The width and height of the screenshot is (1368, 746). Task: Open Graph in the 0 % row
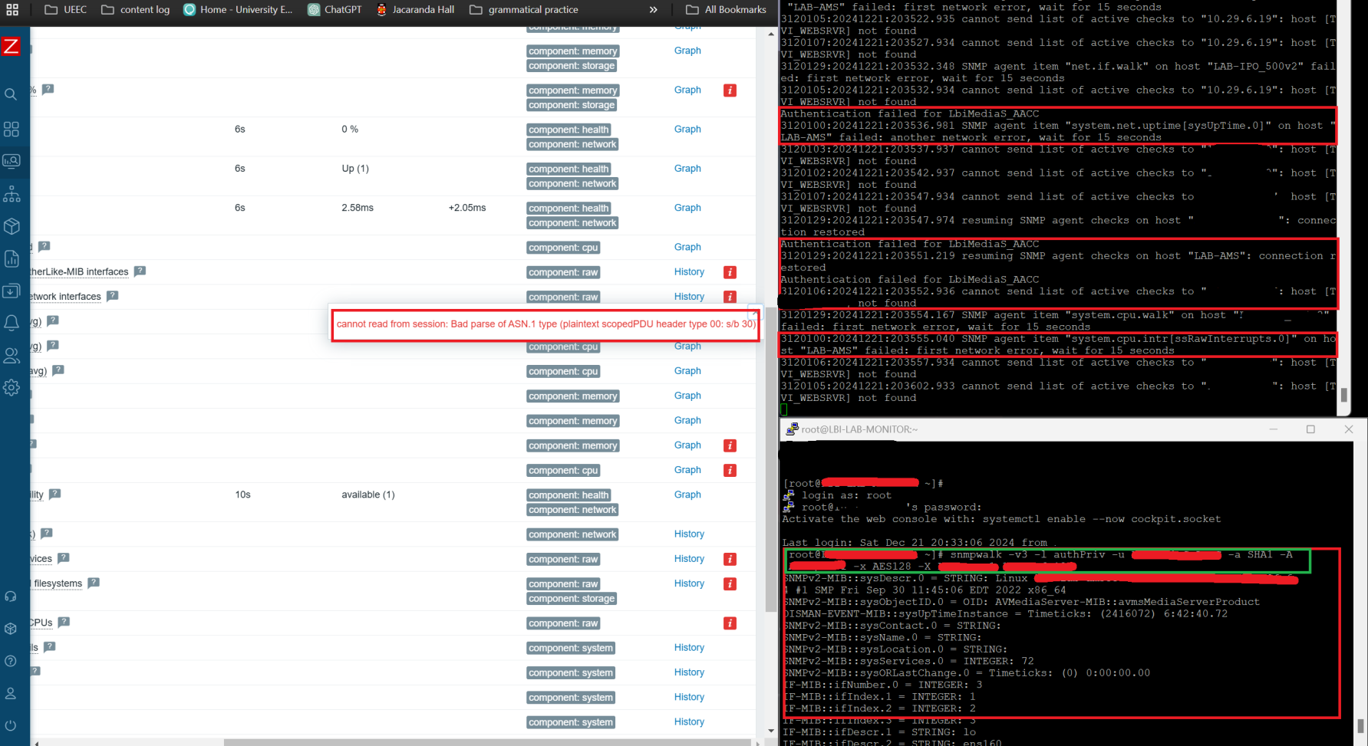(687, 129)
